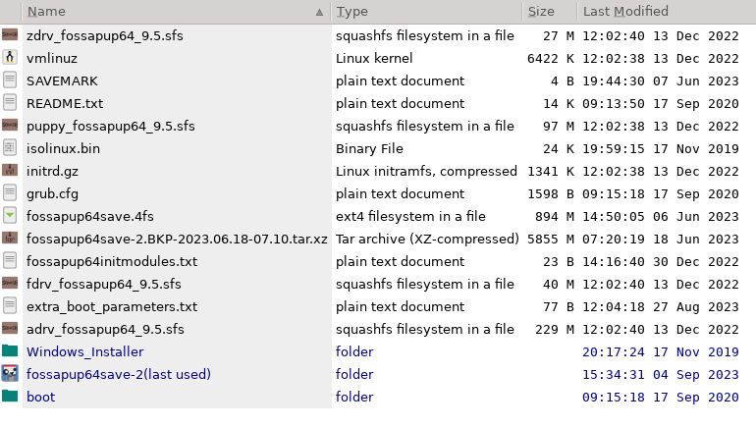Image resolution: width=756 pixels, height=428 pixels.
Task: Select grub.cfg file name
Action: coord(52,193)
